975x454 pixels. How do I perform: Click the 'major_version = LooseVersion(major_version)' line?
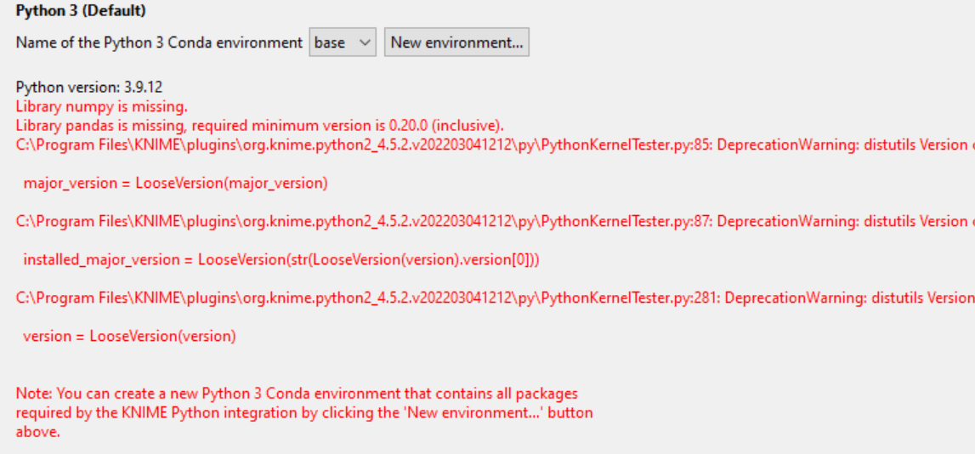click(x=175, y=183)
